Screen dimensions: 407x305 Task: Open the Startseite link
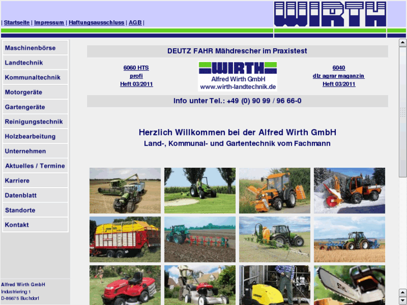click(17, 22)
